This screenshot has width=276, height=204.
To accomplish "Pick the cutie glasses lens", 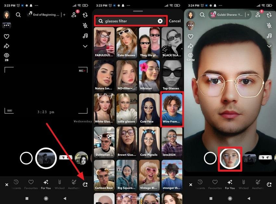I will [x=127, y=109].
